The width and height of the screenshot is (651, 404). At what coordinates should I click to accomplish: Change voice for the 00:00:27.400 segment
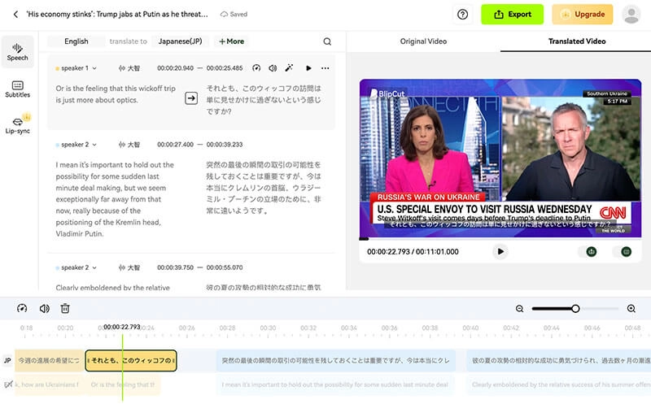[129, 145]
